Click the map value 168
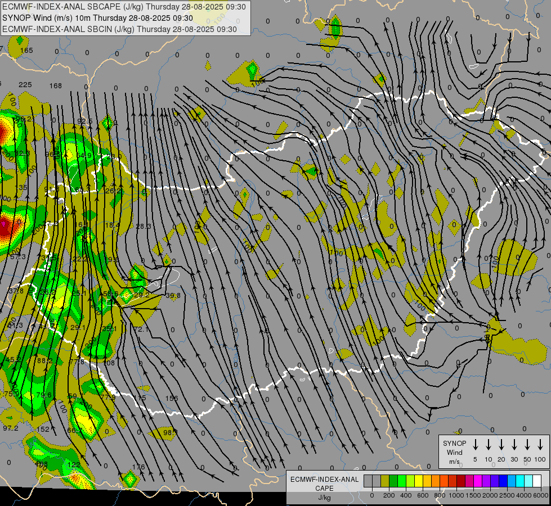The height and width of the screenshot is (506, 551). coord(56,85)
